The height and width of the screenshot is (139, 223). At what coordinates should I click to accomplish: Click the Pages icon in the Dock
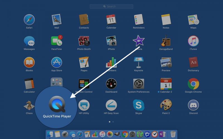click(x=87, y=134)
